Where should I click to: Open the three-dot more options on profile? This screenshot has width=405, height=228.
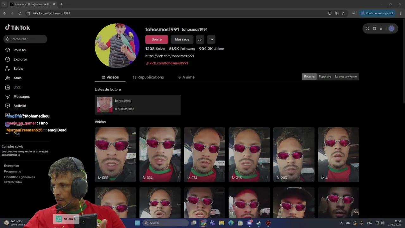click(x=211, y=39)
